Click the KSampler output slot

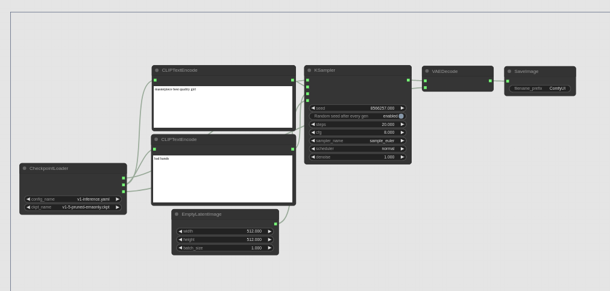click(x=408, y=80)
